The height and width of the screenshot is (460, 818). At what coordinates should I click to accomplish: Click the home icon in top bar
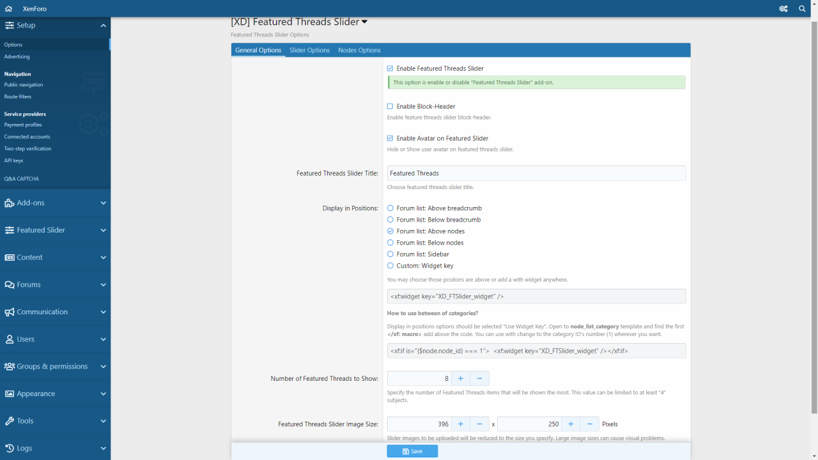click(8, 9)
